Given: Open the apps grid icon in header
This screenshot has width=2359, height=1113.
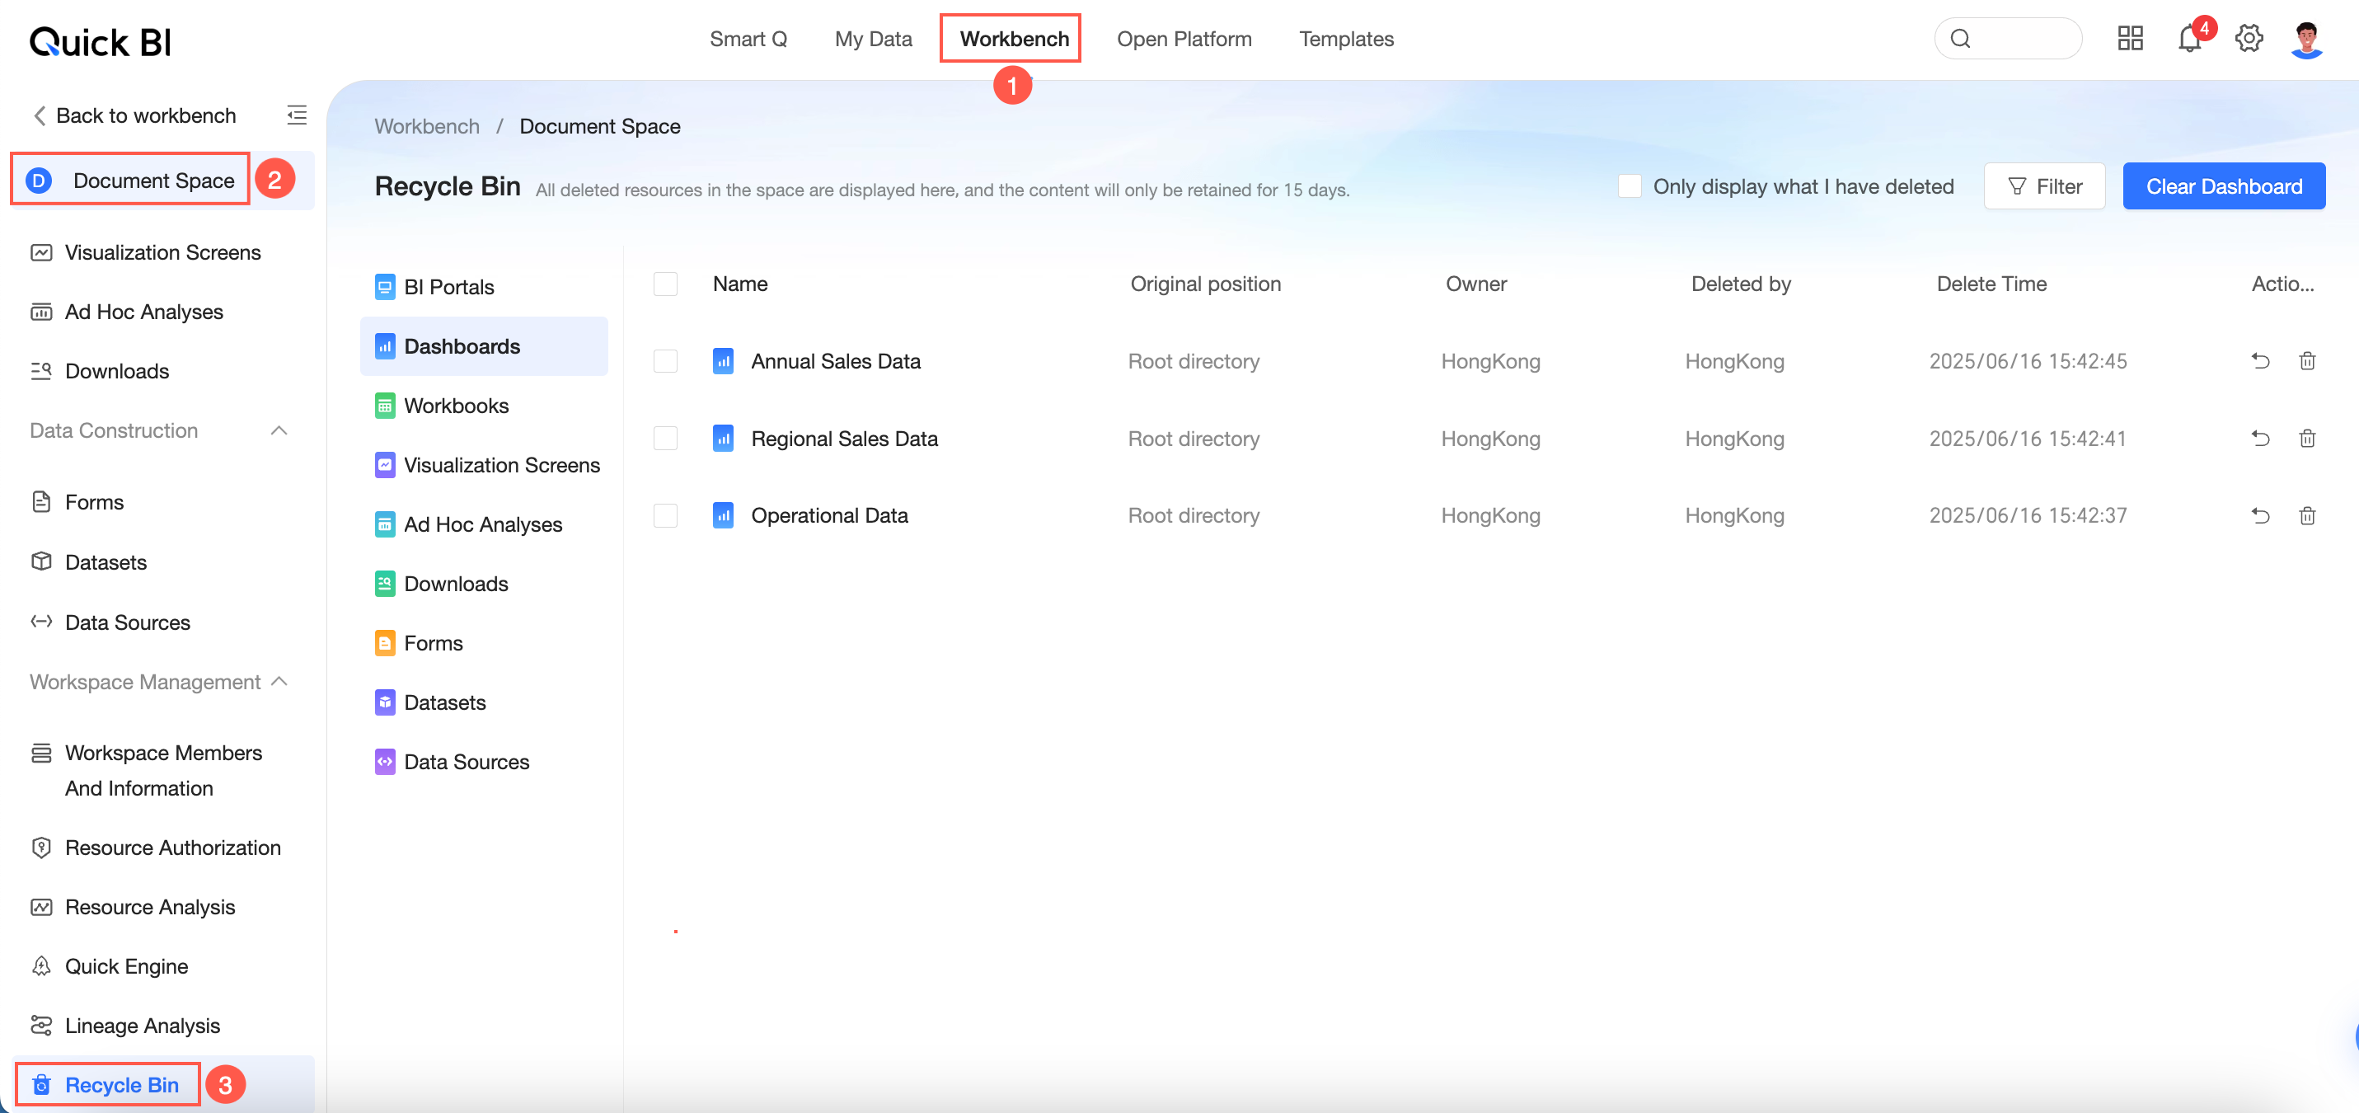Looking at the screenshot, I should click(2130, 39).
